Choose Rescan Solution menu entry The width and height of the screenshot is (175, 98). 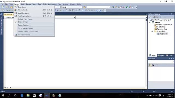coord(34,25)
